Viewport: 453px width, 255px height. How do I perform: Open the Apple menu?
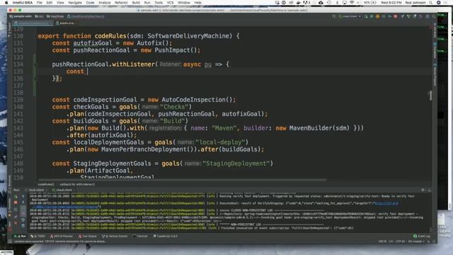(6, 3)
